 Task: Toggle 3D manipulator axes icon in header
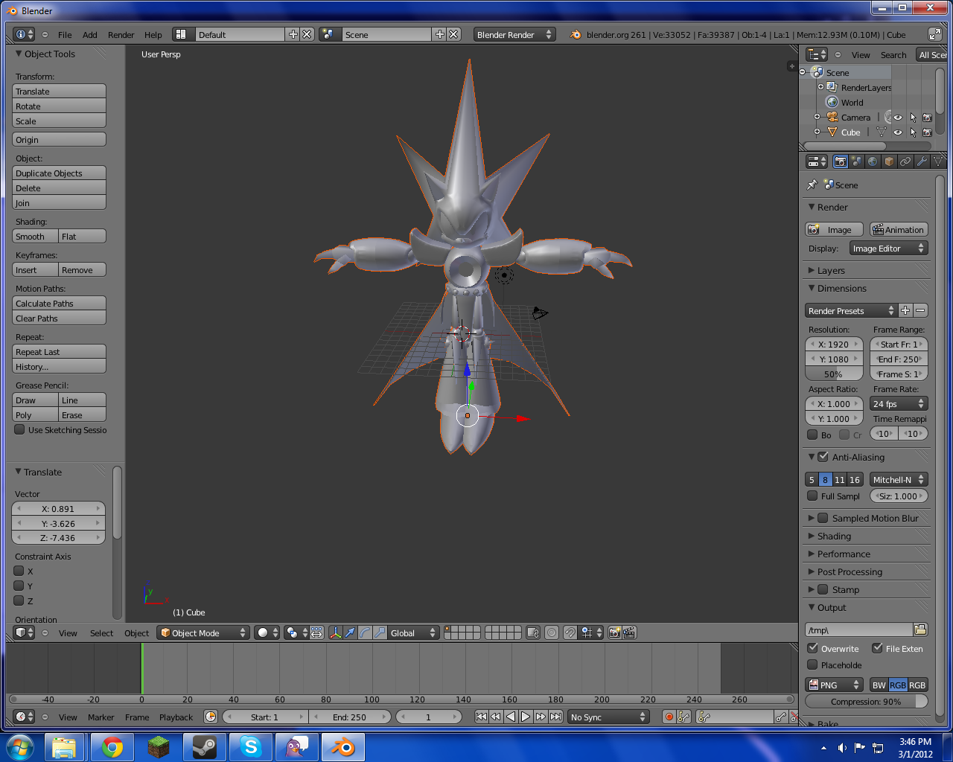(335, 633)
